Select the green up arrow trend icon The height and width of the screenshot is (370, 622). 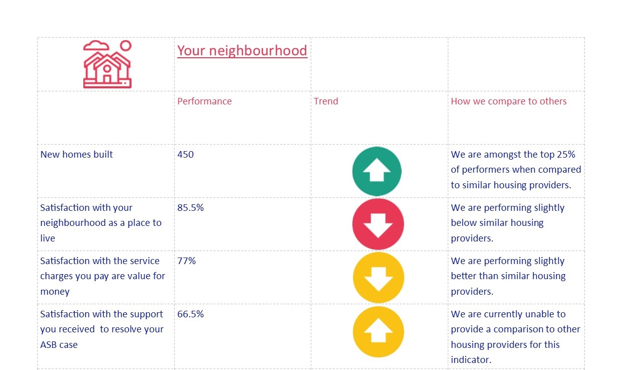point(377,171)
